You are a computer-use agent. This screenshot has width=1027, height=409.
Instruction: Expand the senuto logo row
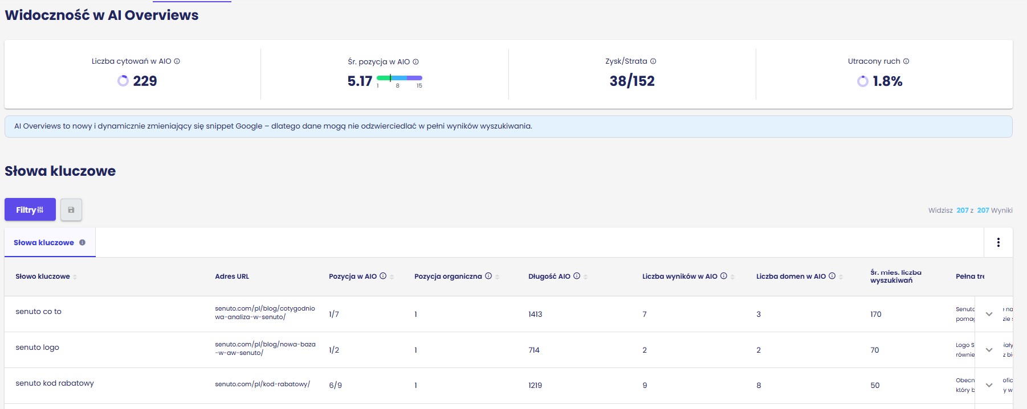pyautogui.click(x=989, y=350)
